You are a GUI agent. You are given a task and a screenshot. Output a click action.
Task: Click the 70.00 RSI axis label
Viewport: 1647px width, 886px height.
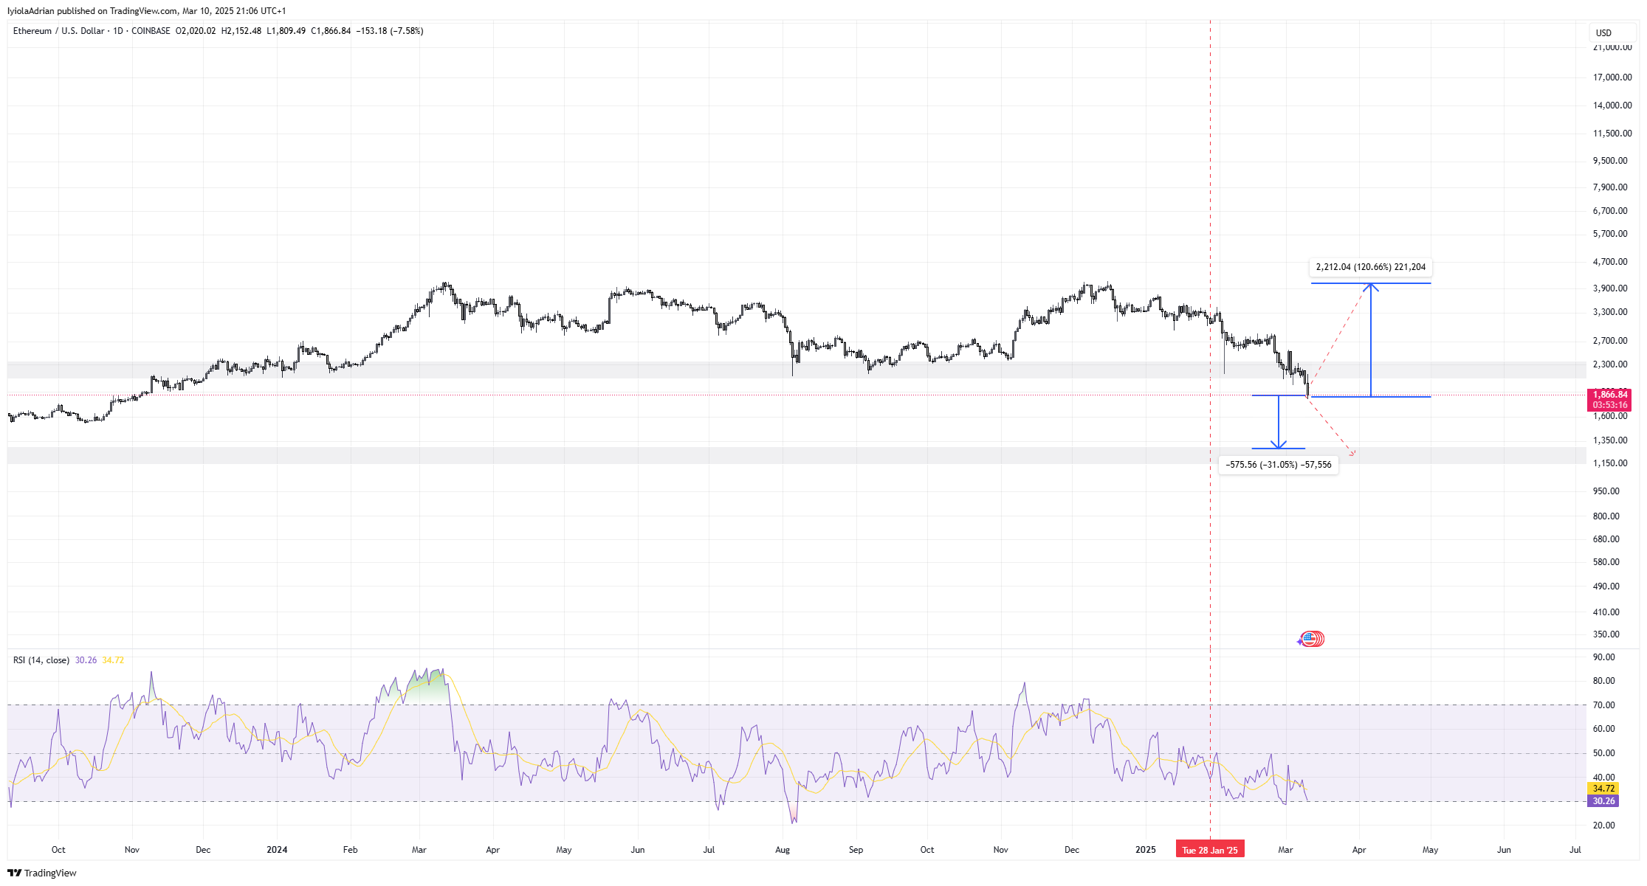[1604, 705]
